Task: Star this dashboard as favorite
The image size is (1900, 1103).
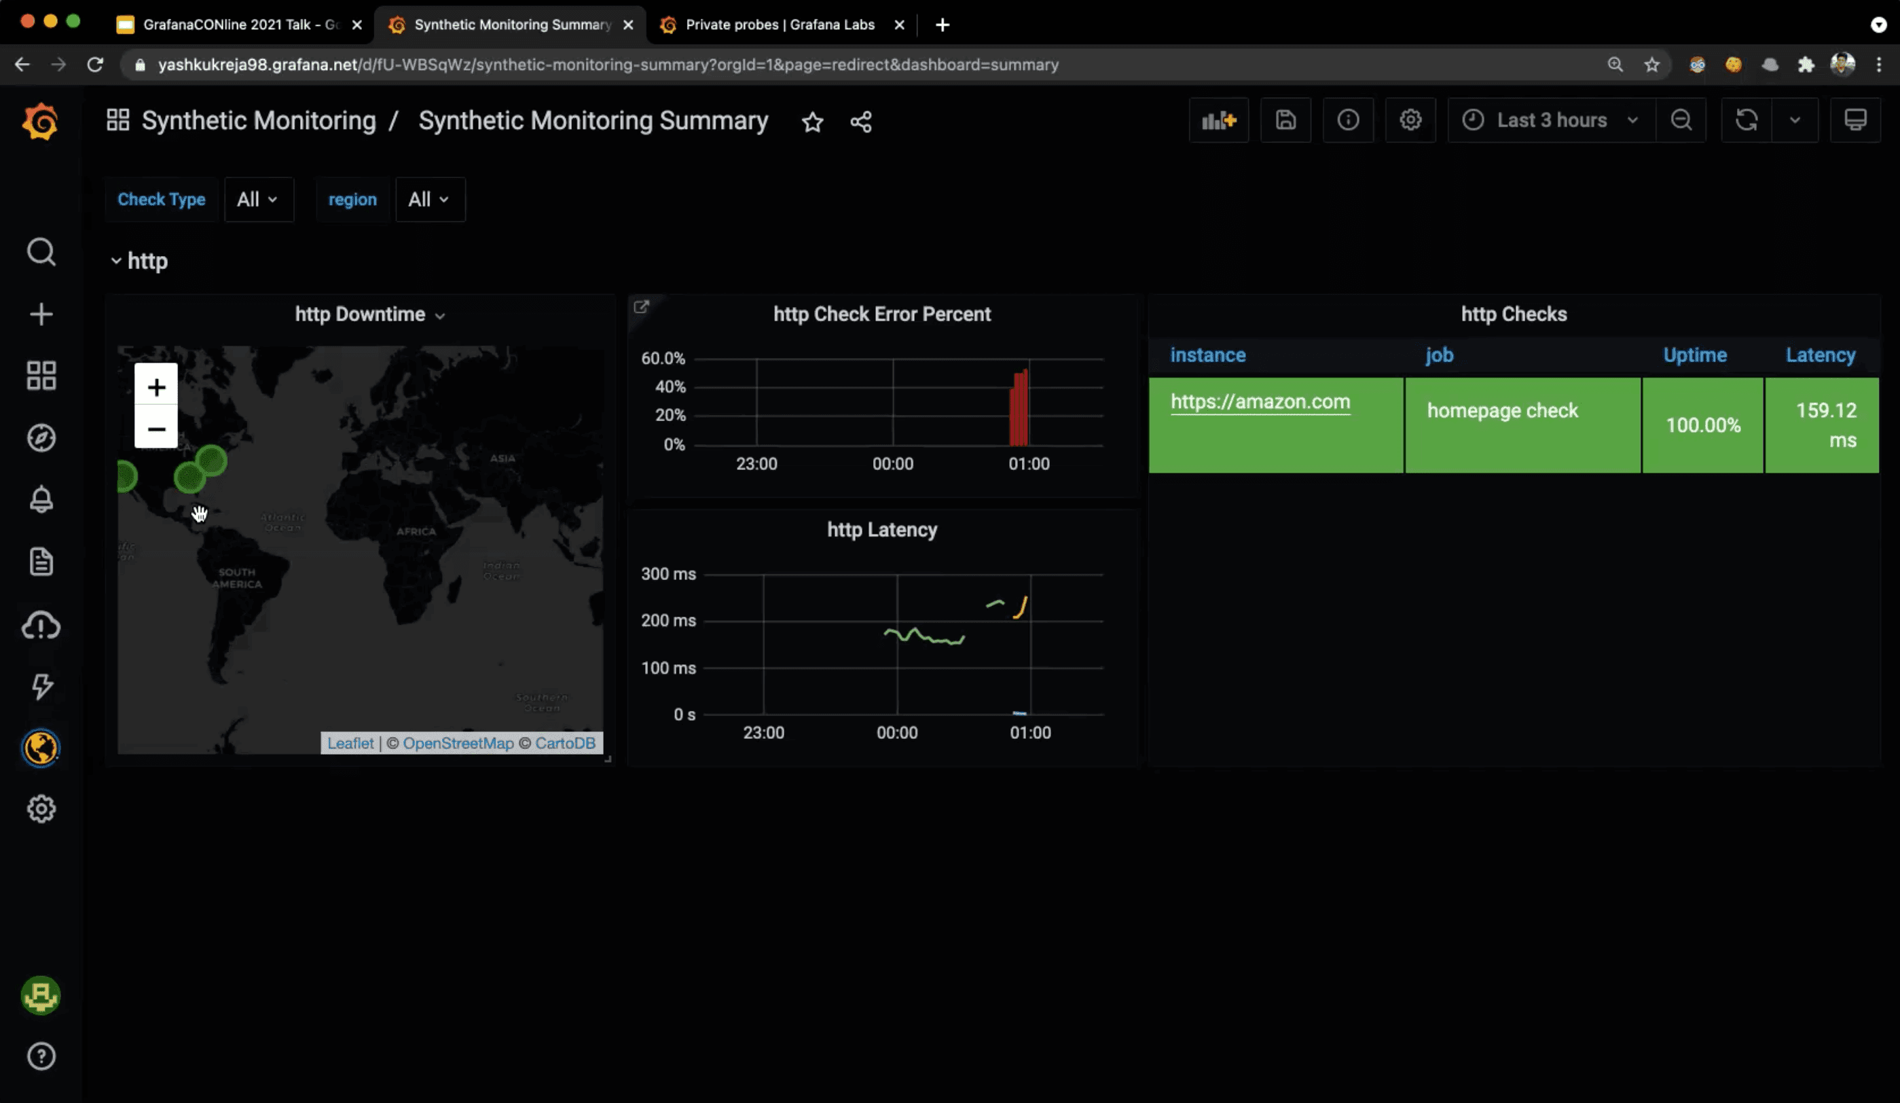Action: pos(812,122)
